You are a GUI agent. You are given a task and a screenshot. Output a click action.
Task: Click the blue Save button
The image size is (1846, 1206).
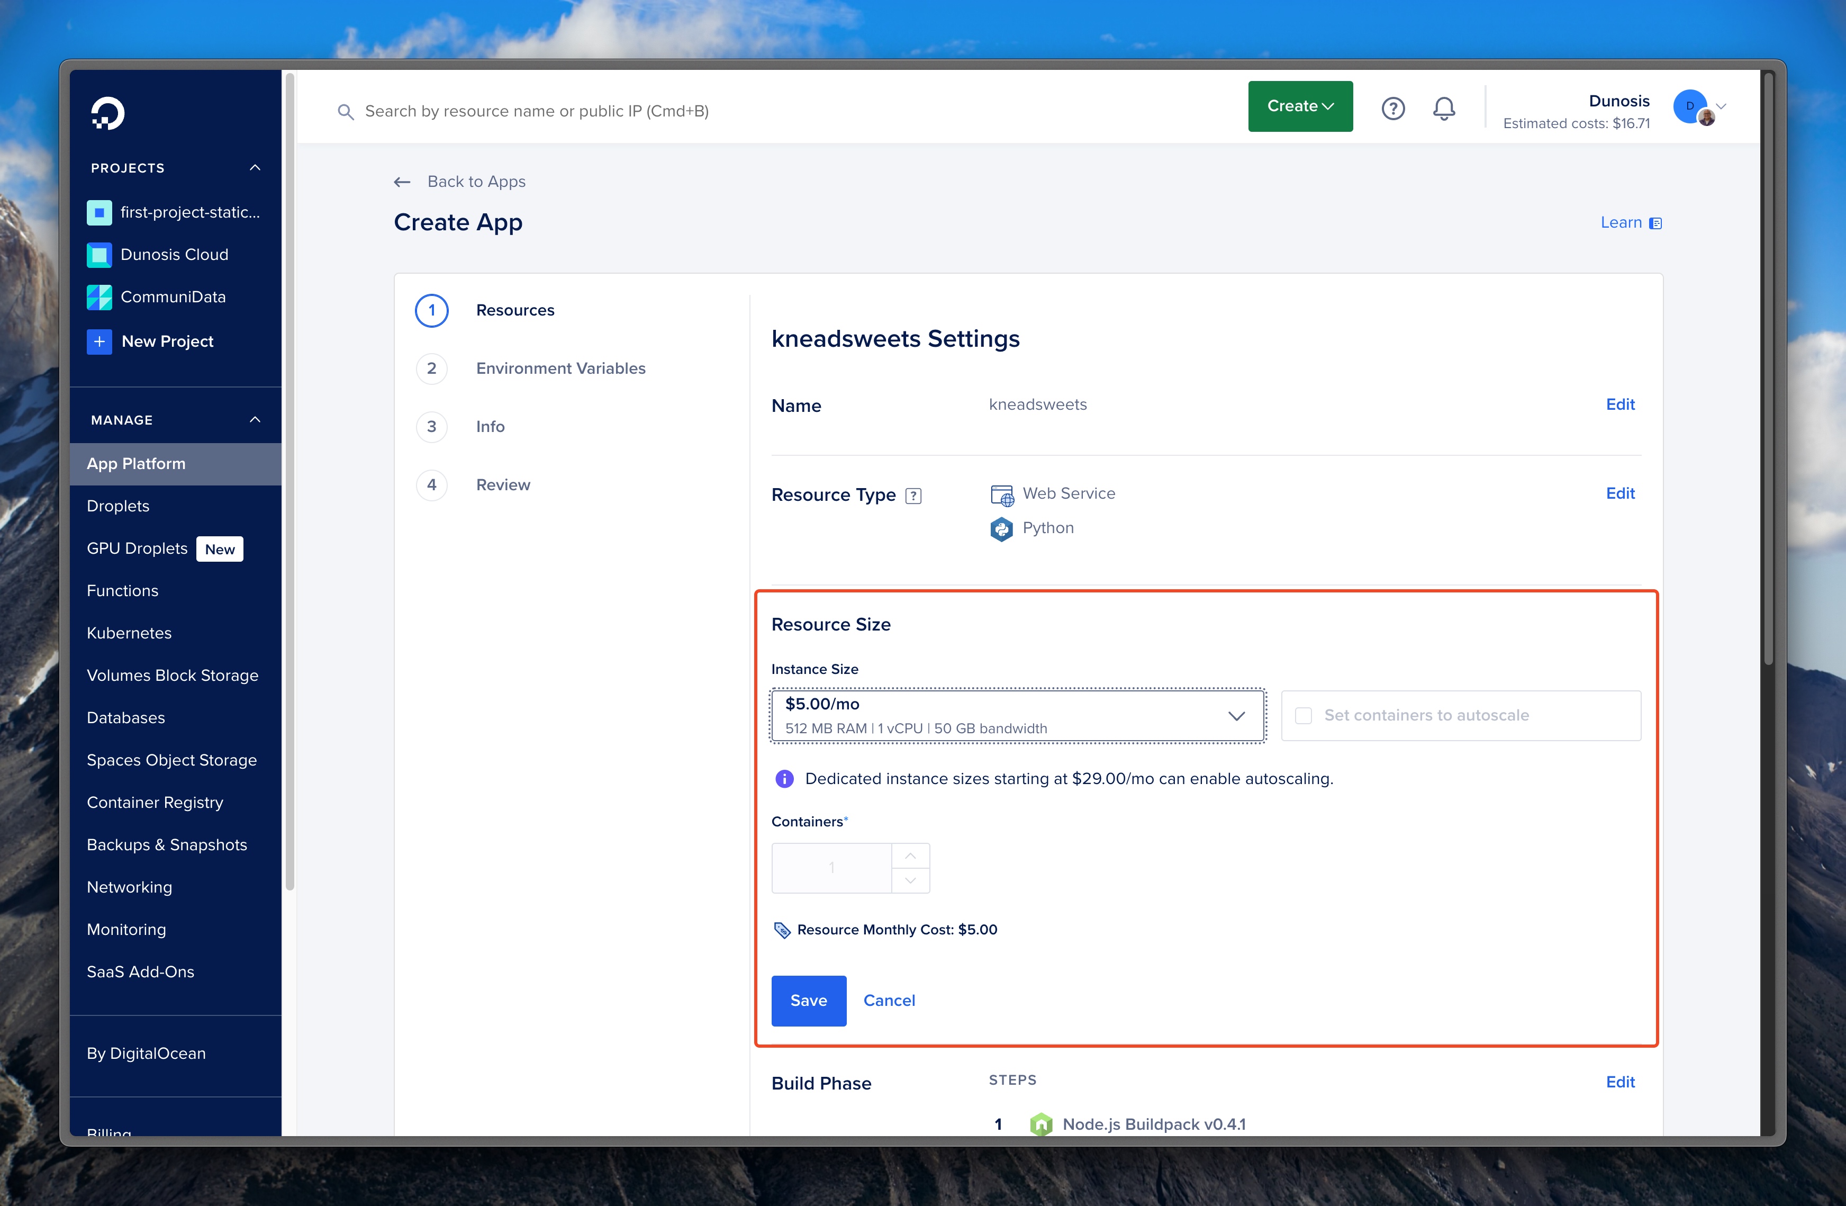(x=808, y=1001)
